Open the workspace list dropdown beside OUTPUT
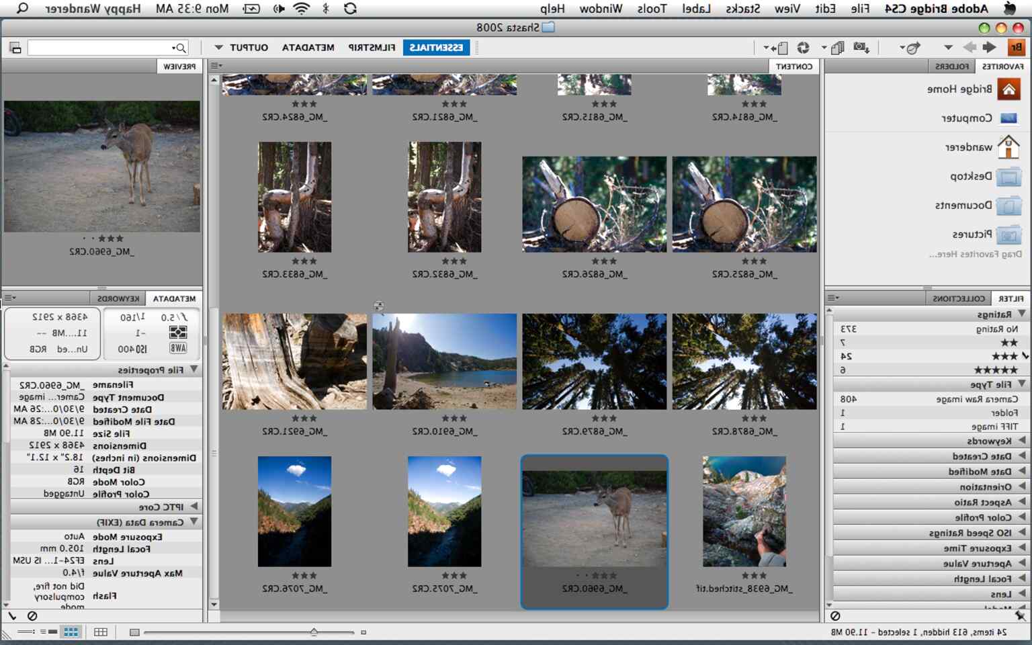This screenshot has width=1032, height=645. (x=218, y=48)
